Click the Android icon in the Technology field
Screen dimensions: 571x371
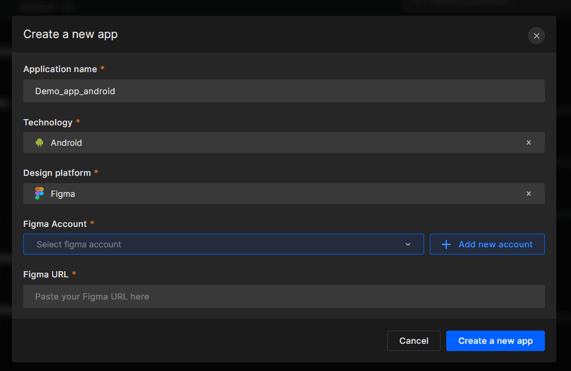pyautogui.click(x=39, y=142)
